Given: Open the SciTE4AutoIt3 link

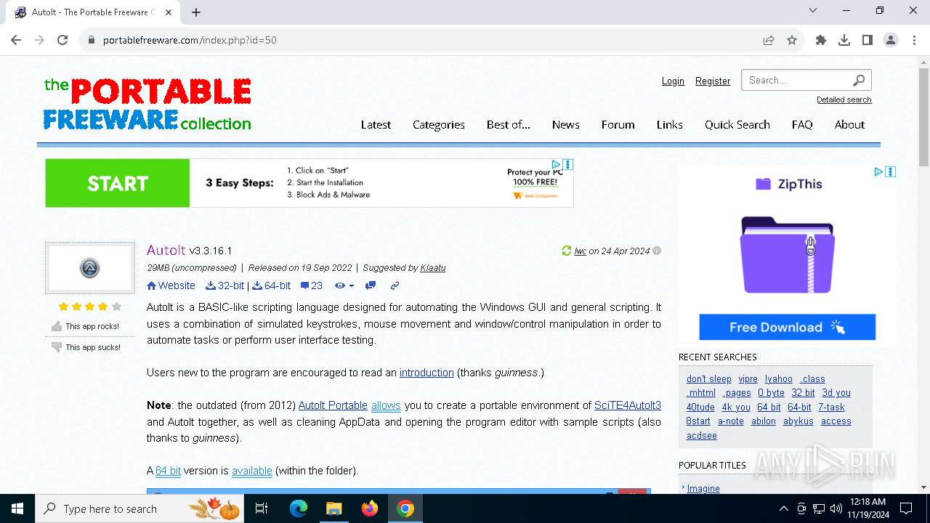Looking at the screenshot, I should 628,405.
